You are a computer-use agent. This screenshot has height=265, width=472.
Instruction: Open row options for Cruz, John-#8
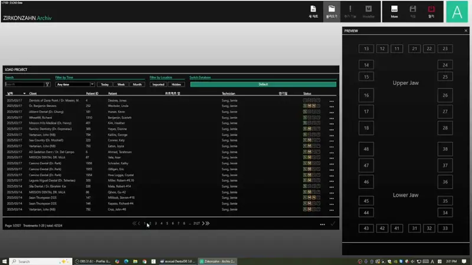pyautogui.click(x=332, y=210)
